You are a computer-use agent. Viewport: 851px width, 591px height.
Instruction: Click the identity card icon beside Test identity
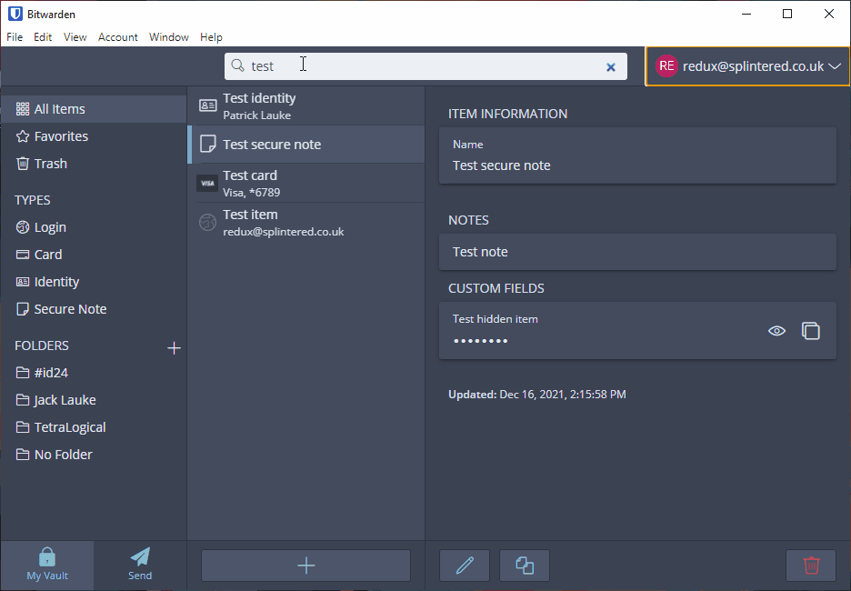(207, 105)
